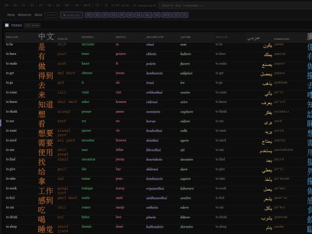The image size is (312, 234).
Task: Click Spanish cell obtener
Action: click(x=87, y=73)
